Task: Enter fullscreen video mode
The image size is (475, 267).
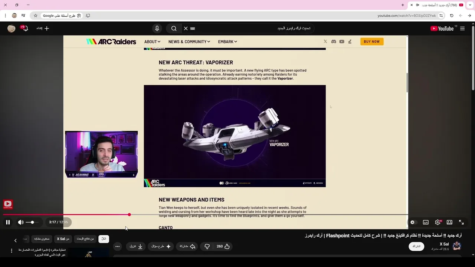Action: click(x=461, y=222)
